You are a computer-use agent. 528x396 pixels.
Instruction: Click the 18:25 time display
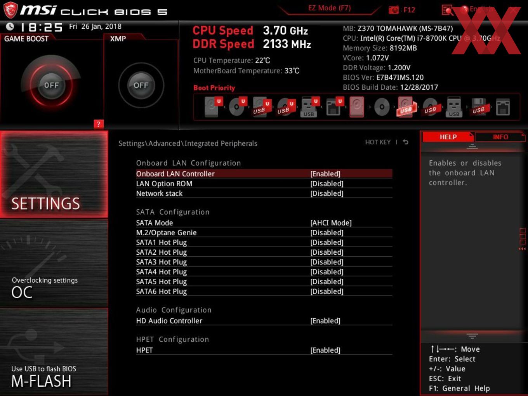(41, 27)
